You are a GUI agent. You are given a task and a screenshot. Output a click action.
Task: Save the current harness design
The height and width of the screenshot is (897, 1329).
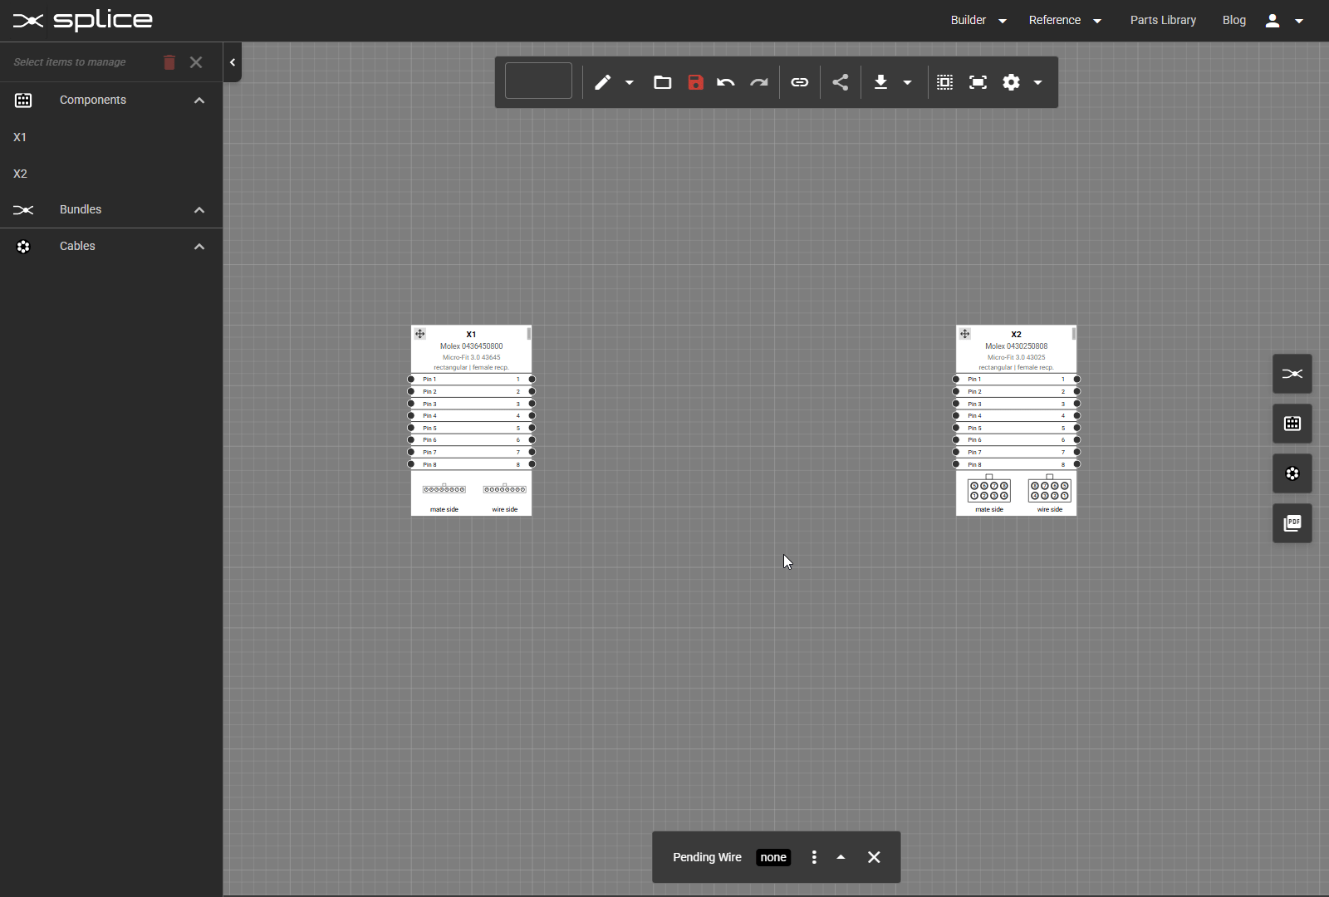click(695, 82)
